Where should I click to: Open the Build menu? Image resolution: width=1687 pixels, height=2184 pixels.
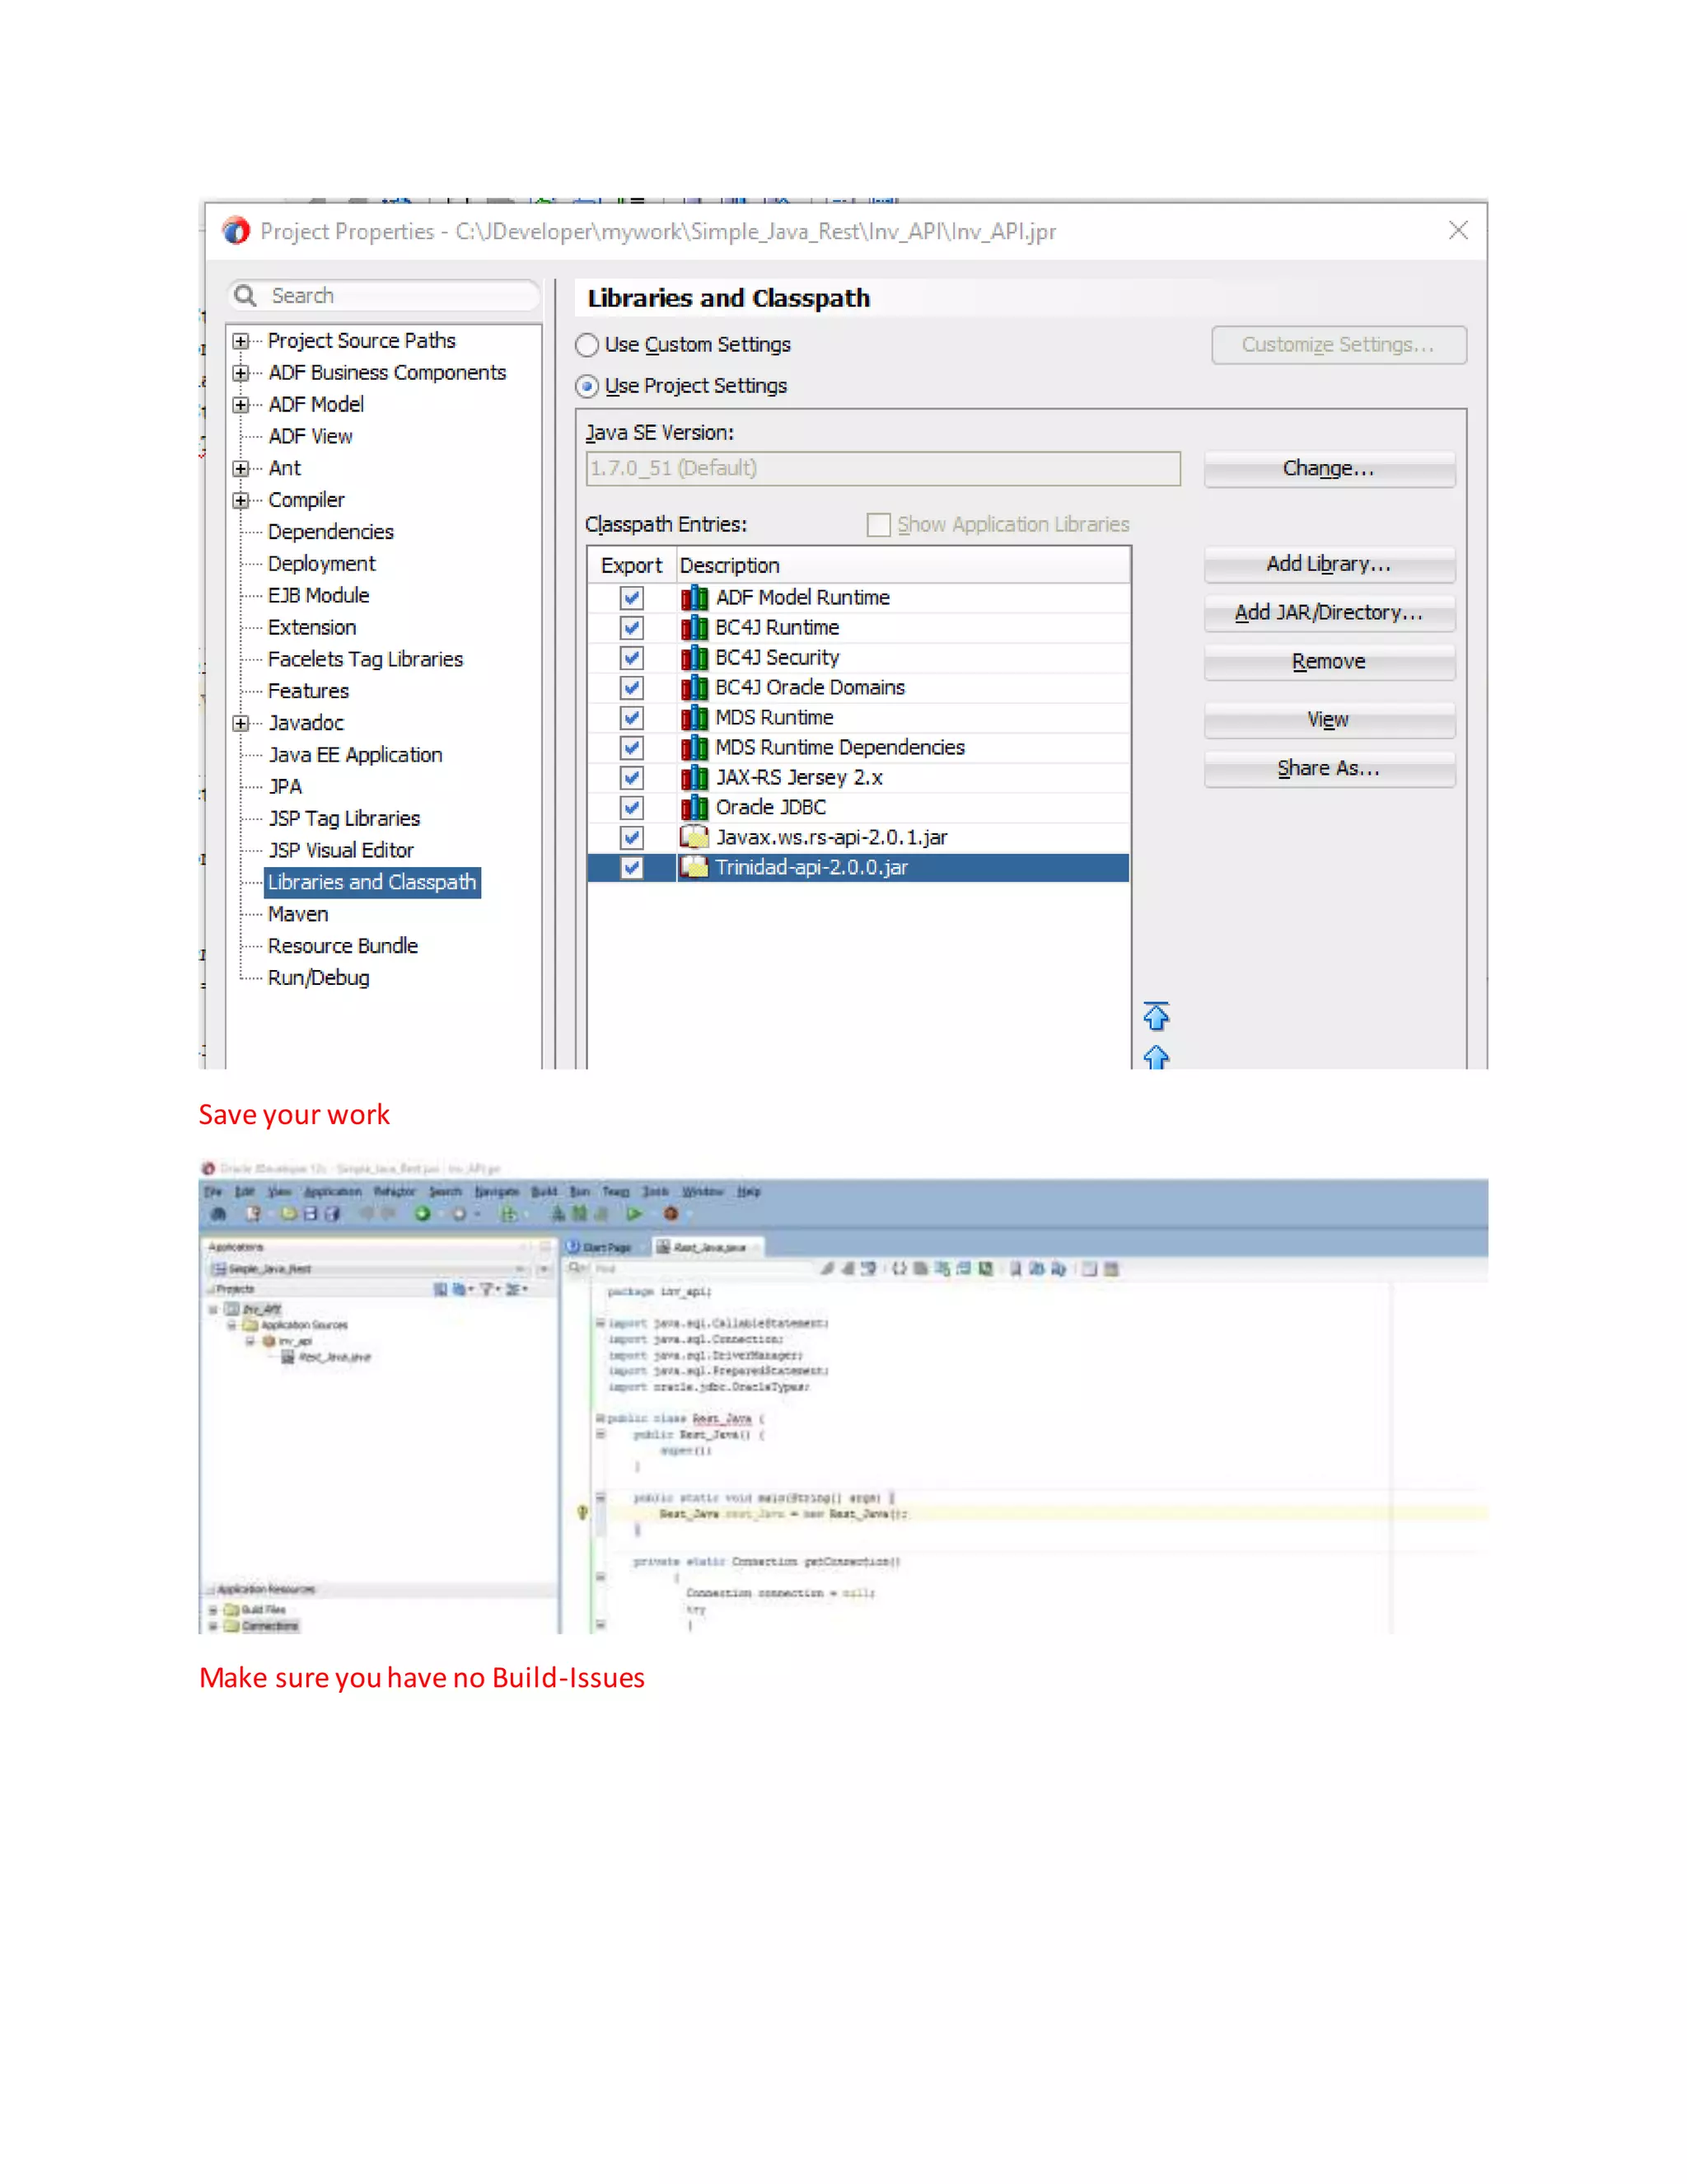544,1192
